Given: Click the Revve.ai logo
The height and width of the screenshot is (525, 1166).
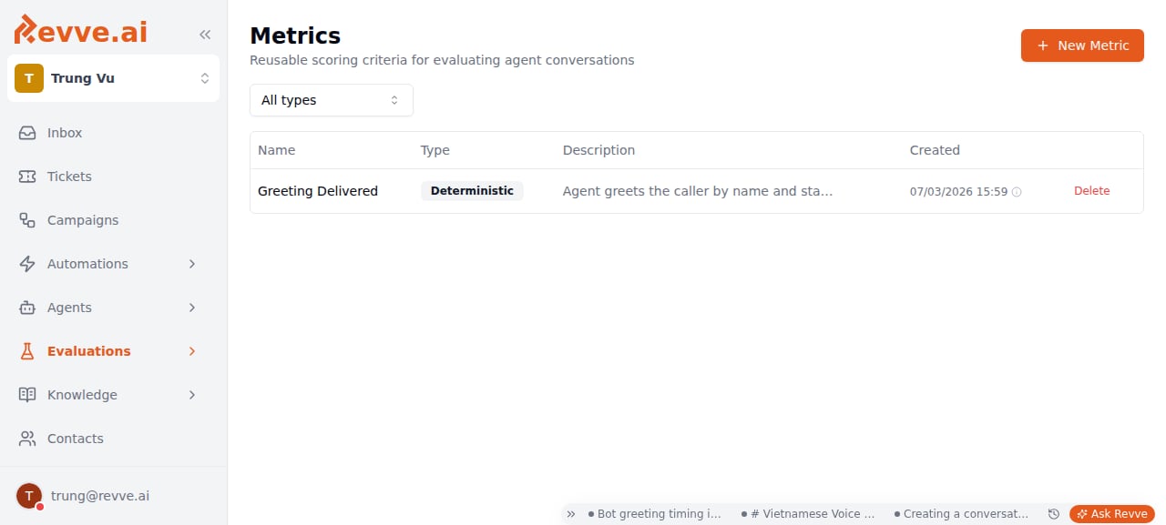Looking at the screenshot, I should coord(80,30).
